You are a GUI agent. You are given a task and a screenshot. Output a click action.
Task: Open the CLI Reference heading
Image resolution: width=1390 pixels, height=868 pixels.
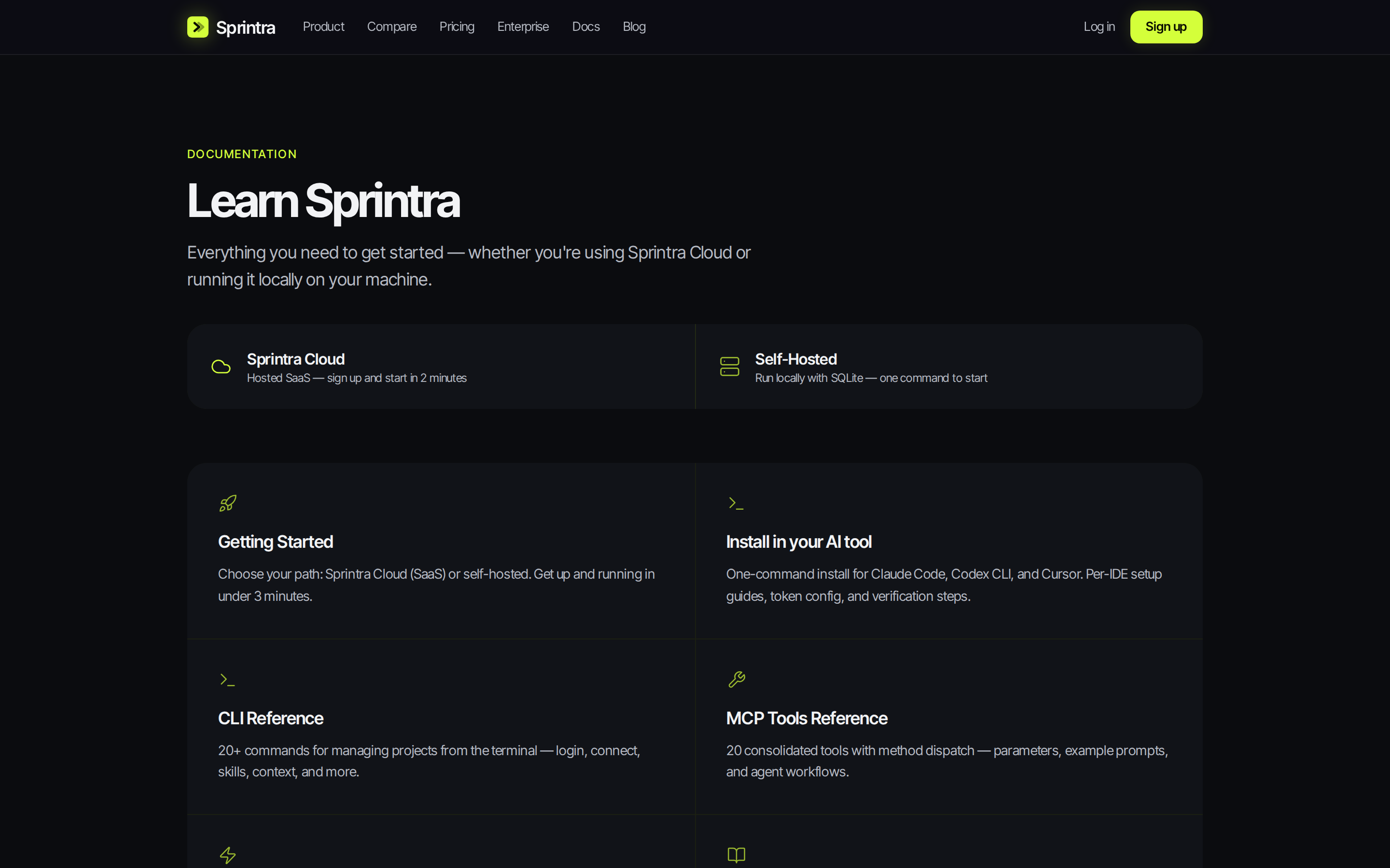[271, 718]
